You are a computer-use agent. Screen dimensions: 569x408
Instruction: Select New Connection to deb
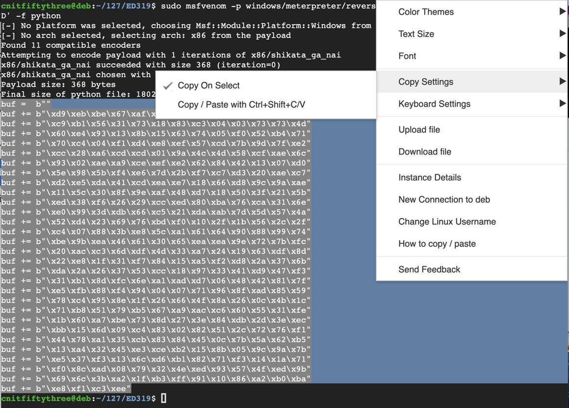472,200
